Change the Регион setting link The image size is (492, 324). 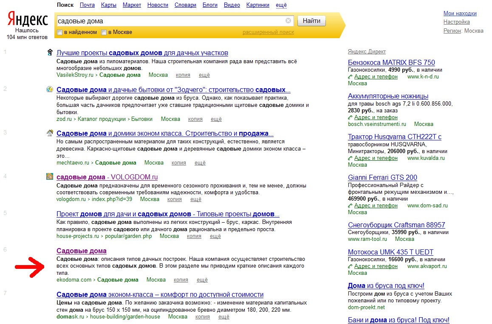452,31
